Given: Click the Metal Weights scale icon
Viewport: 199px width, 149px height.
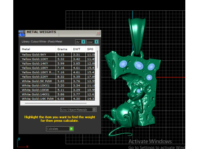Looking at the screenshot, I should pyautogui.click(x=22, y=34).
